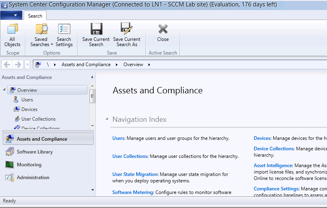Click the All Objects scope icon

12,29
